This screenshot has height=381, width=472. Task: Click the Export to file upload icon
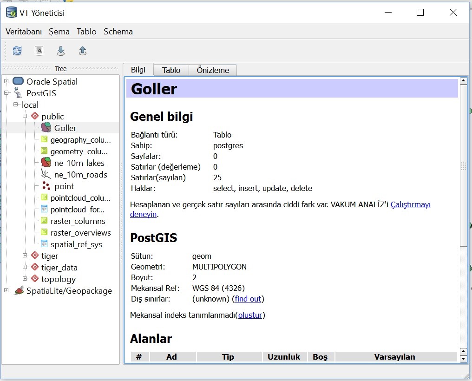(x=83, y=51)
